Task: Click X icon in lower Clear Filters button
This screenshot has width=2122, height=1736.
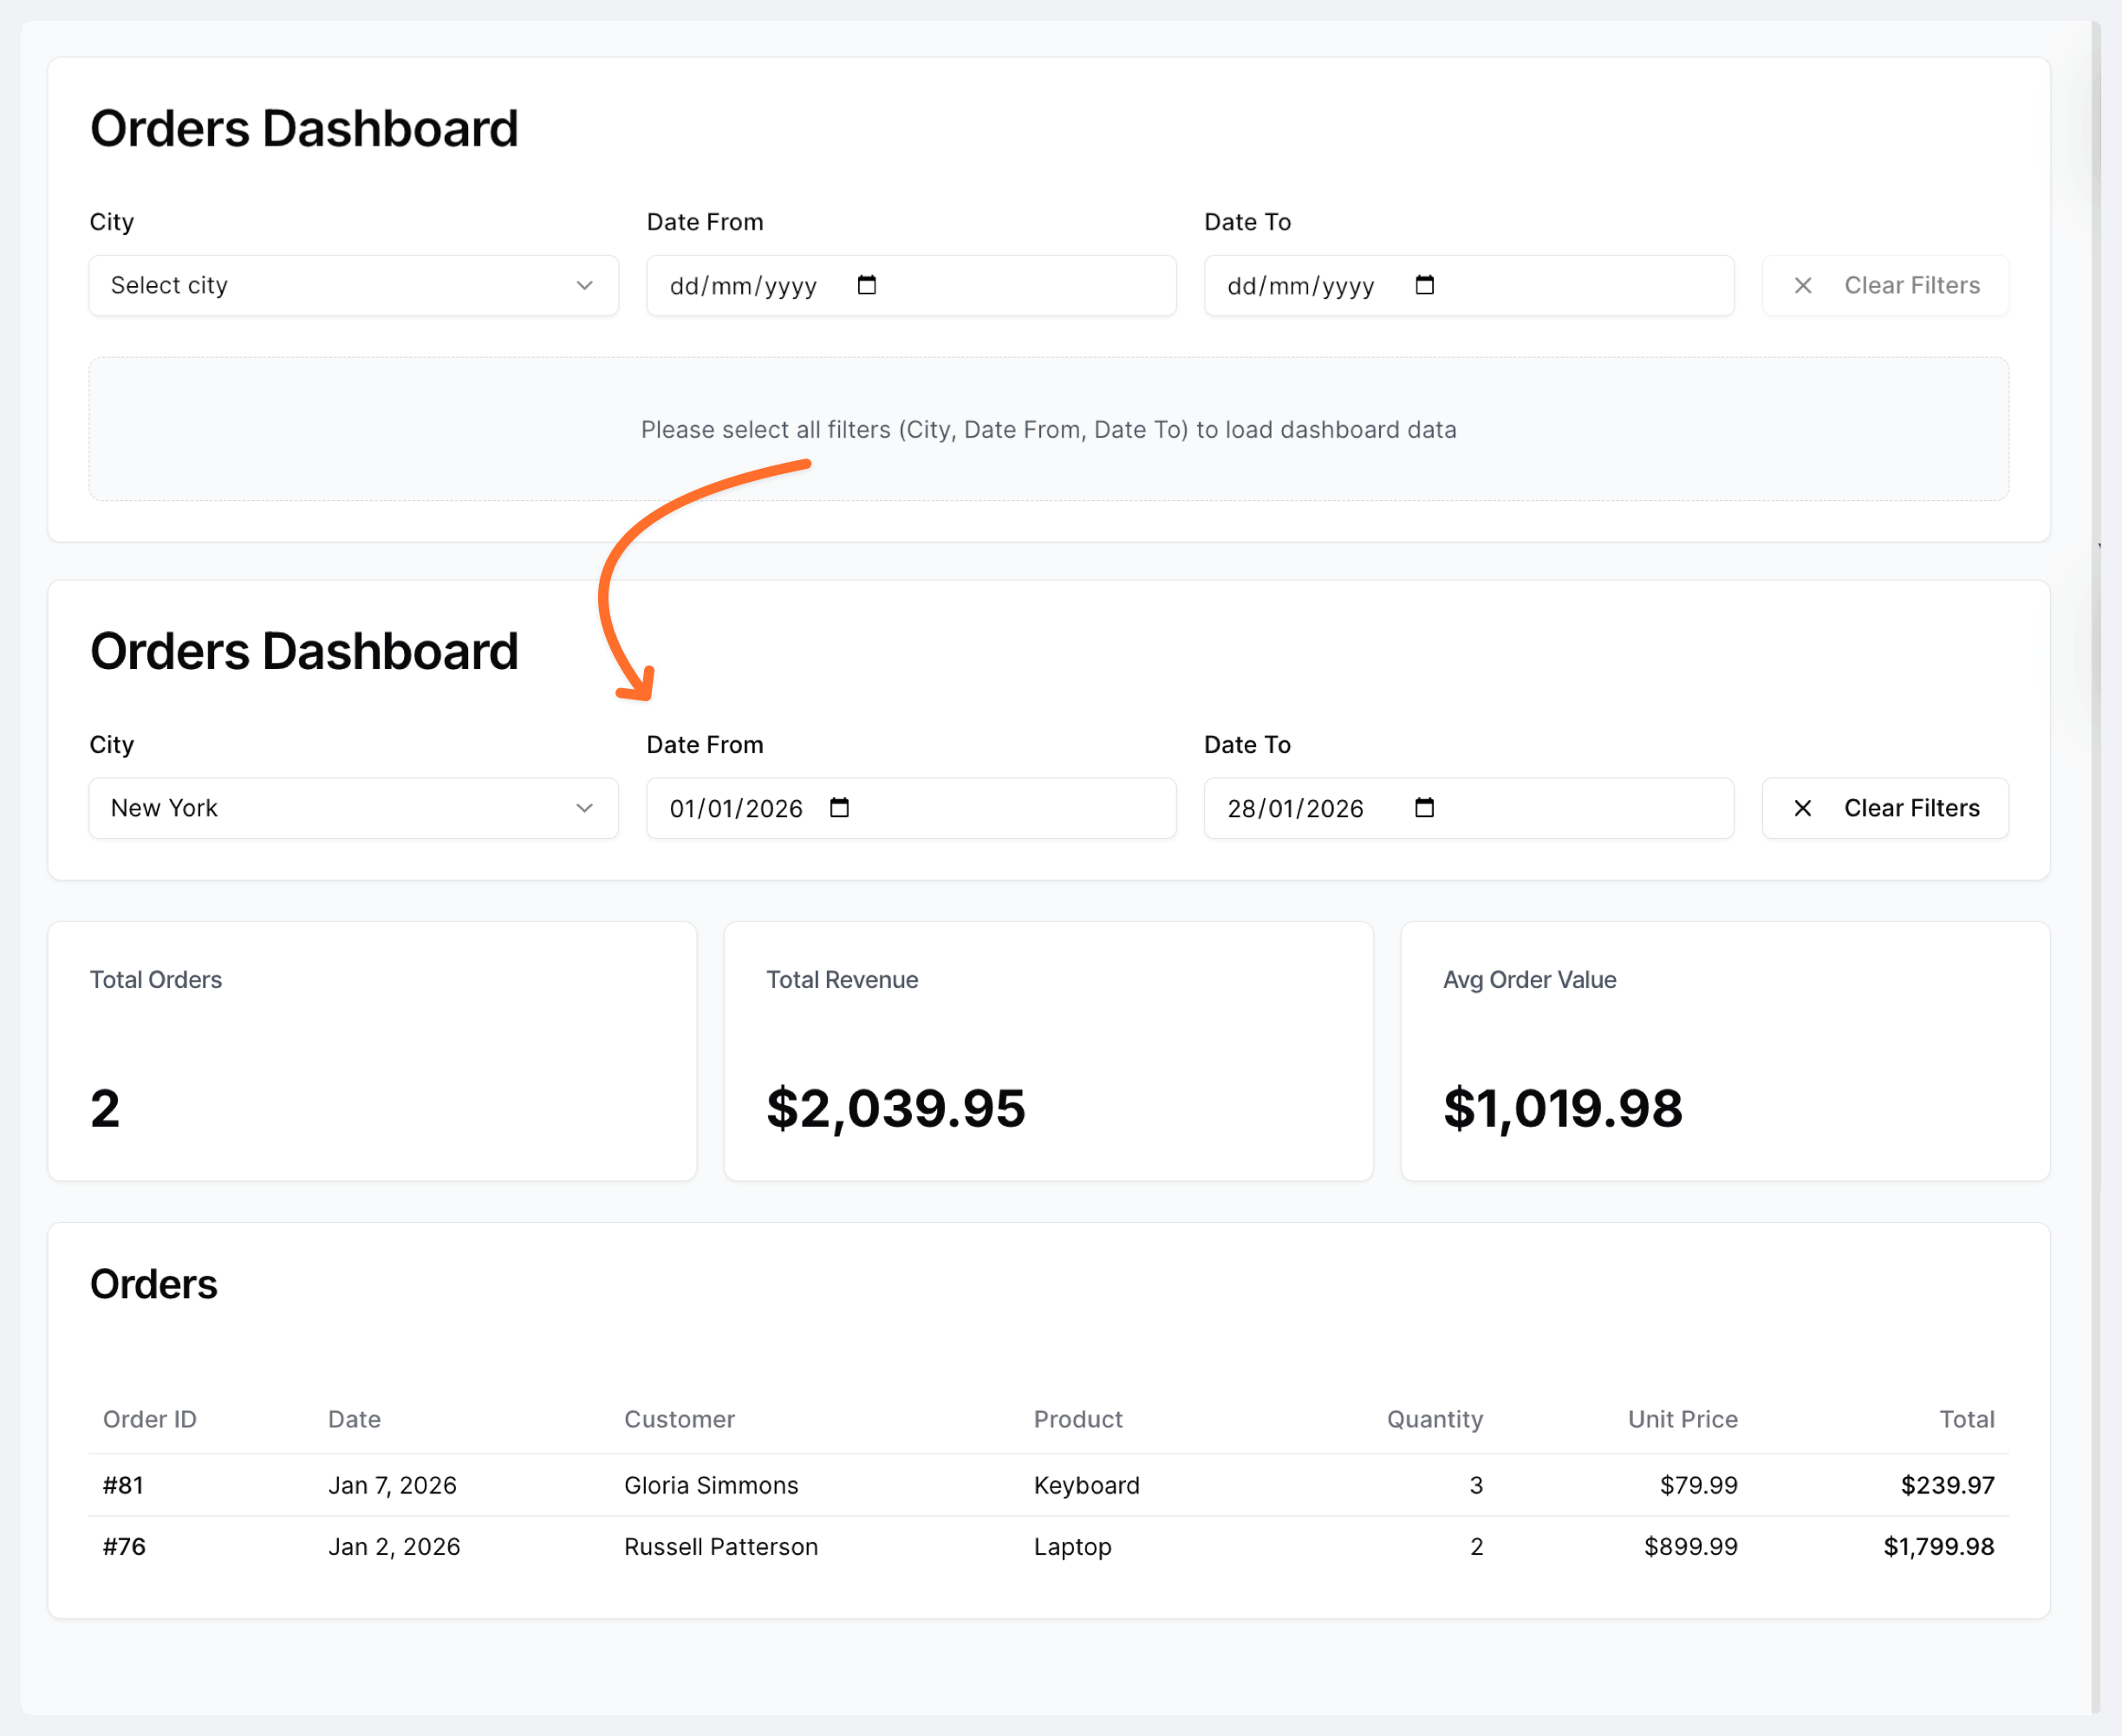Action: click(x=1802, y=808)
